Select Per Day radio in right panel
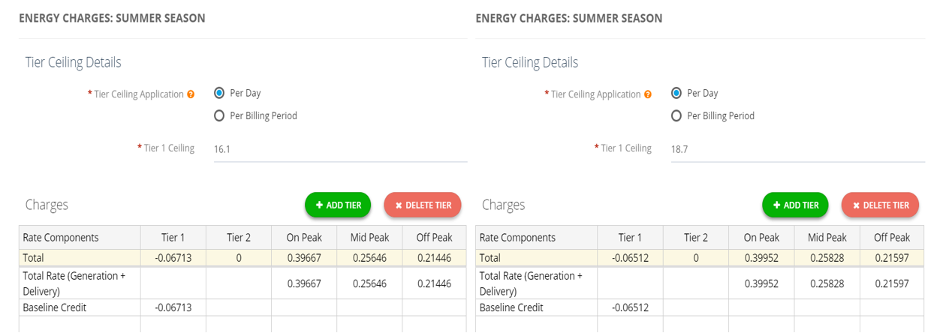Viewport: 949px width, 333px height. pyautogui.click(x=676, y=94)
